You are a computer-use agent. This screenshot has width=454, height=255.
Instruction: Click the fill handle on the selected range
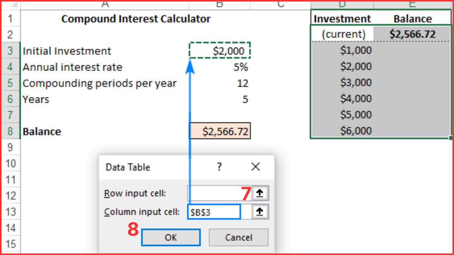(451, 138)
